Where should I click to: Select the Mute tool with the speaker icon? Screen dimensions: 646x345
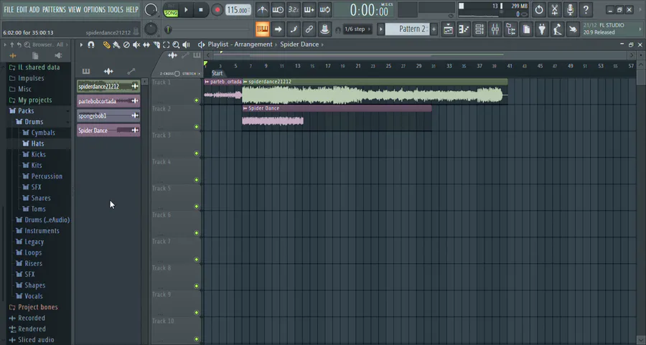click(x=136, y=45)
